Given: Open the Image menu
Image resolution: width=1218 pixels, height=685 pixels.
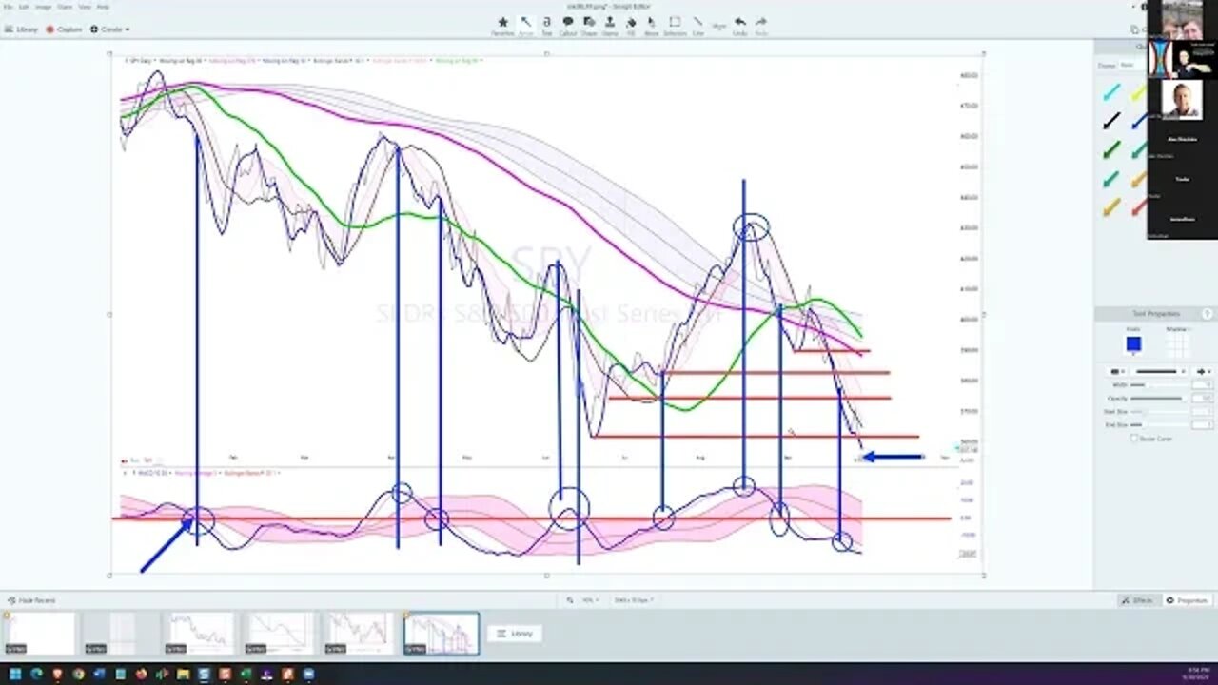Looking at the screenshot, I should pyautogui.click(x=44, y=6).
